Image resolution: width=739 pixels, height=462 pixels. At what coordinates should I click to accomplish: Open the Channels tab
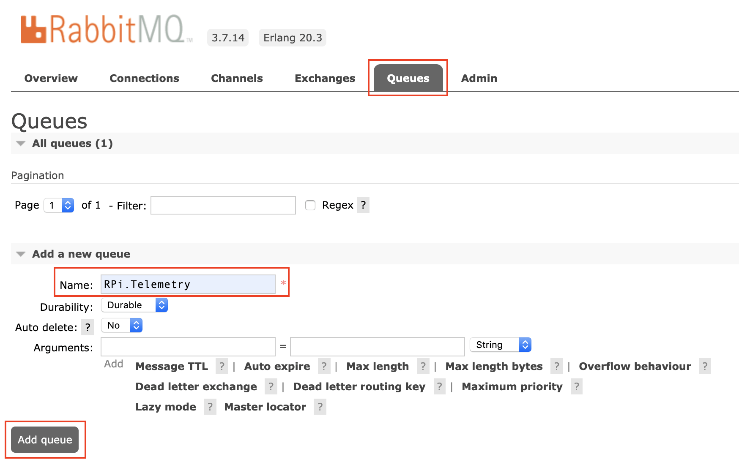[237, 78]
